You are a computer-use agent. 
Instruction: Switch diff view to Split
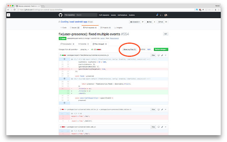[149, 49]
